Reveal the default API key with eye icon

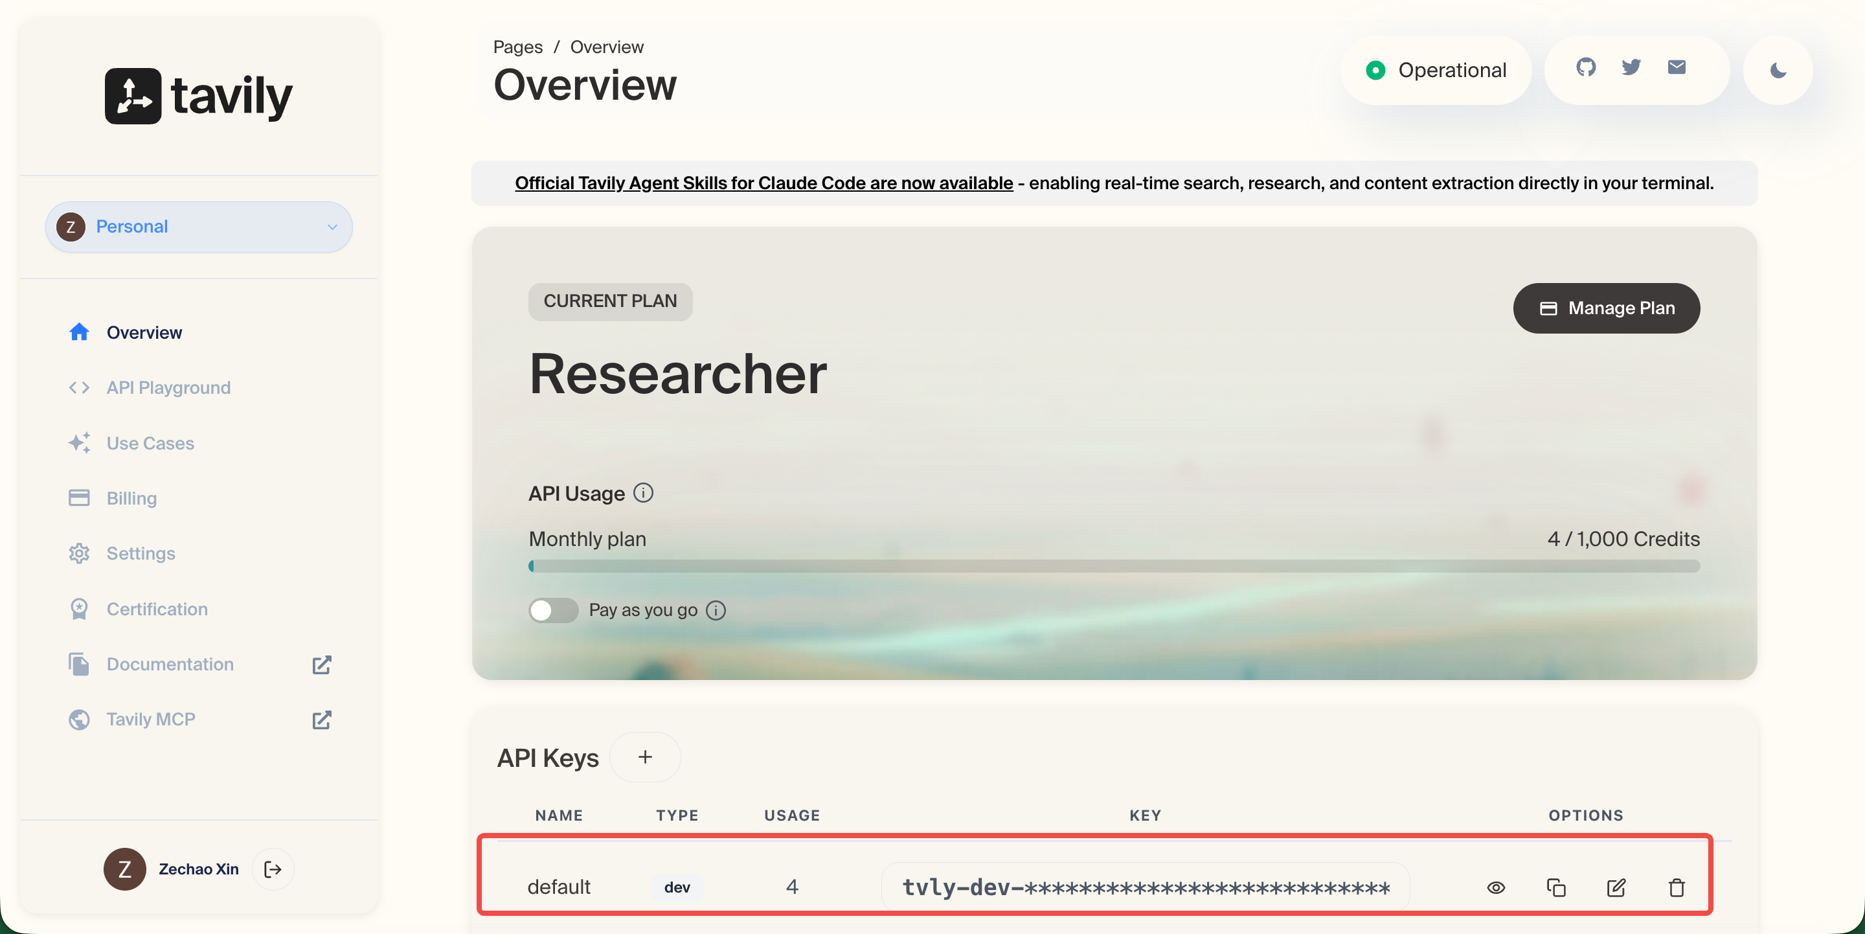pos(1496,887)
